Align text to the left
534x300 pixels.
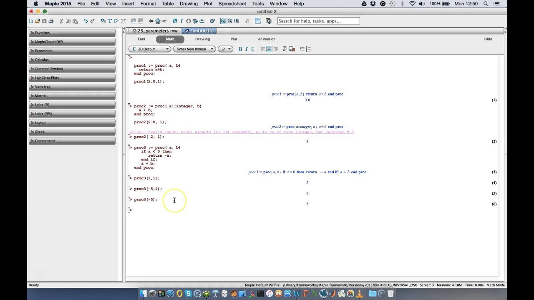coord(263,49)
